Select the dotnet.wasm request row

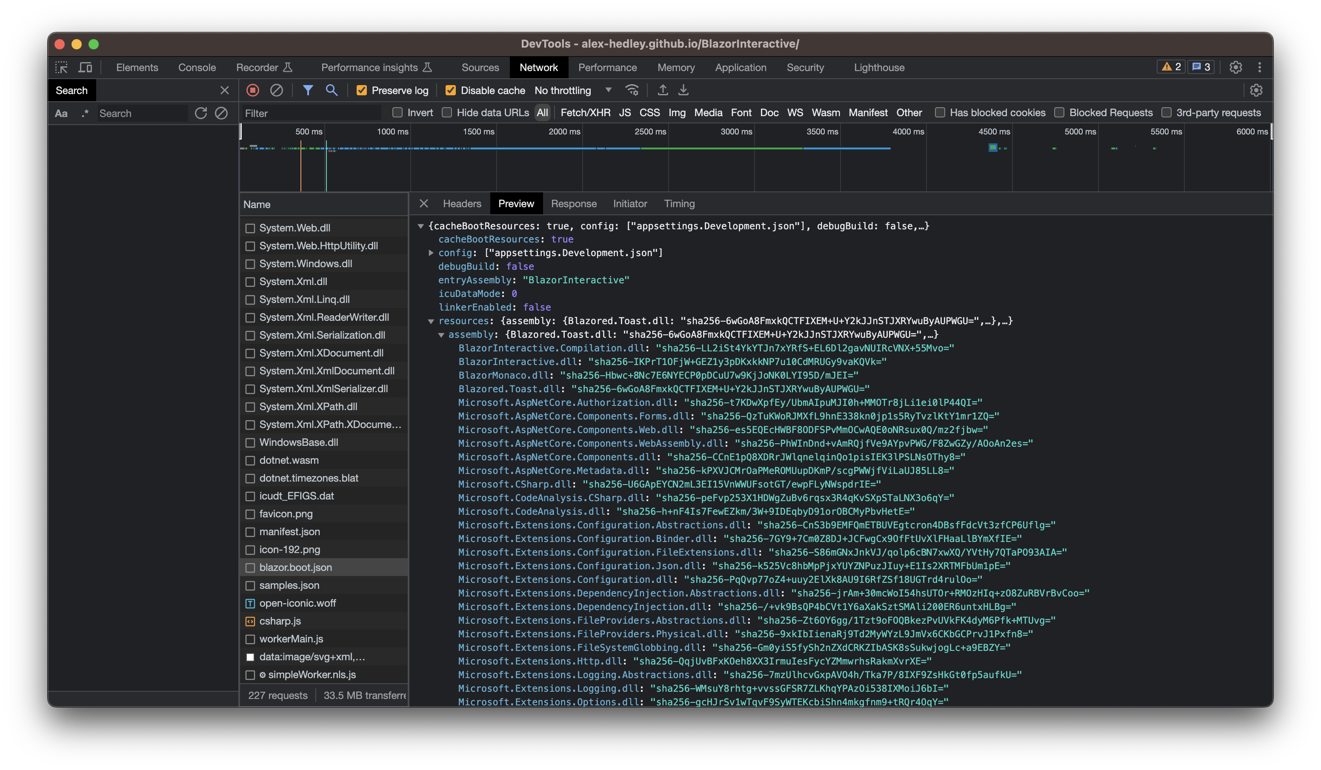pos(324,460)
